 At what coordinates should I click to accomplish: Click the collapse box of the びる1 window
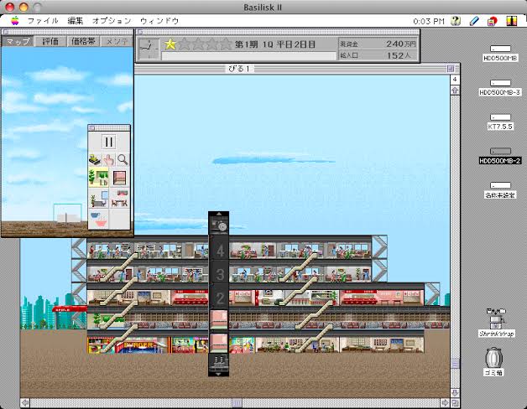tap(451, 69)
